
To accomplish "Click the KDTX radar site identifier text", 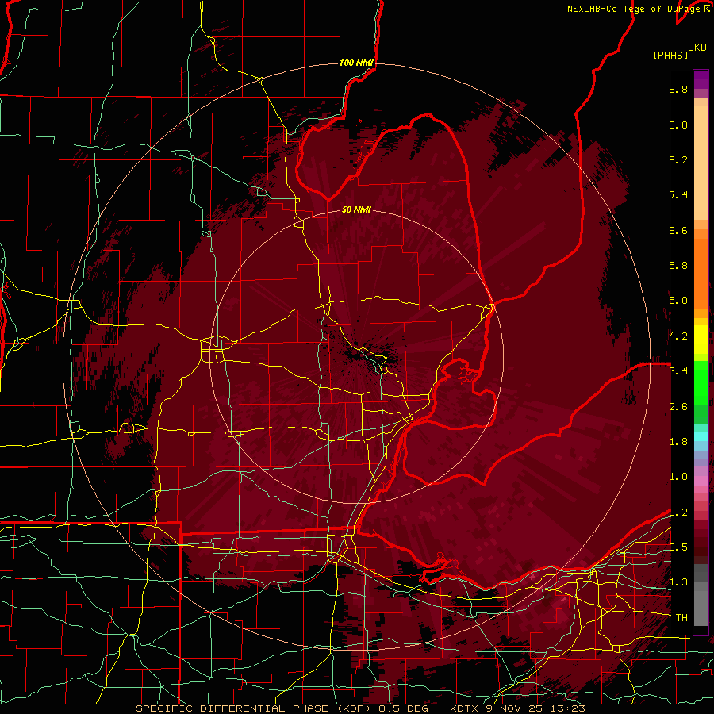I will click(x=464, y=708).
